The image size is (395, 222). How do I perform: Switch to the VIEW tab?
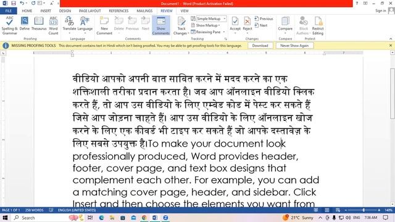click(x=185, y=11)
